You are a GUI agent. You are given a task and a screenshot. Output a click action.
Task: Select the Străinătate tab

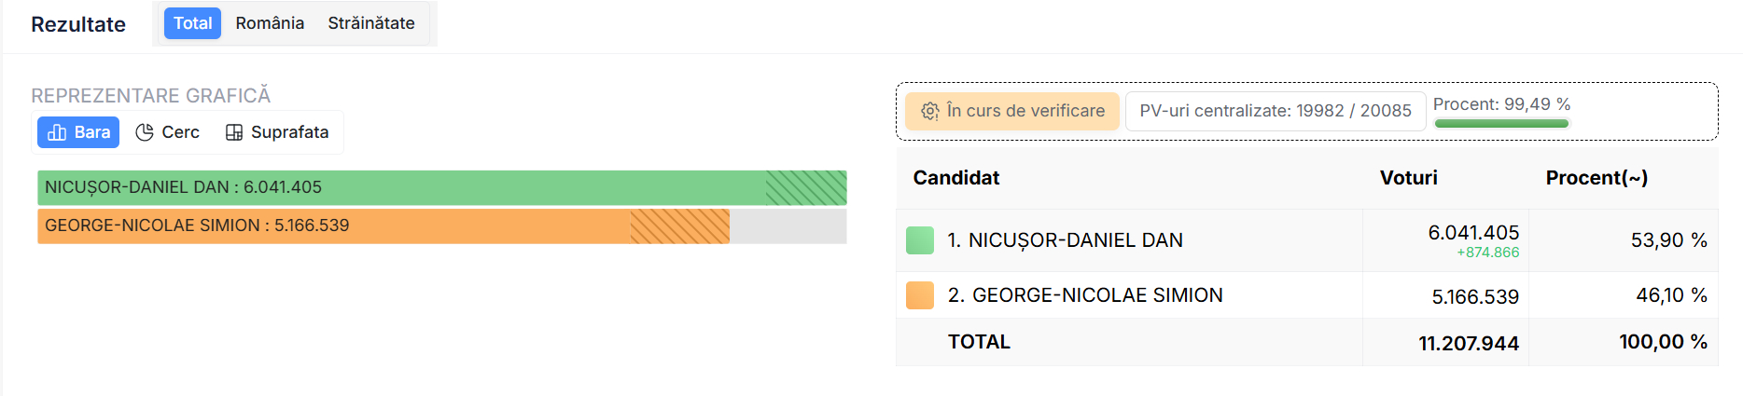[x=370, y=23]
